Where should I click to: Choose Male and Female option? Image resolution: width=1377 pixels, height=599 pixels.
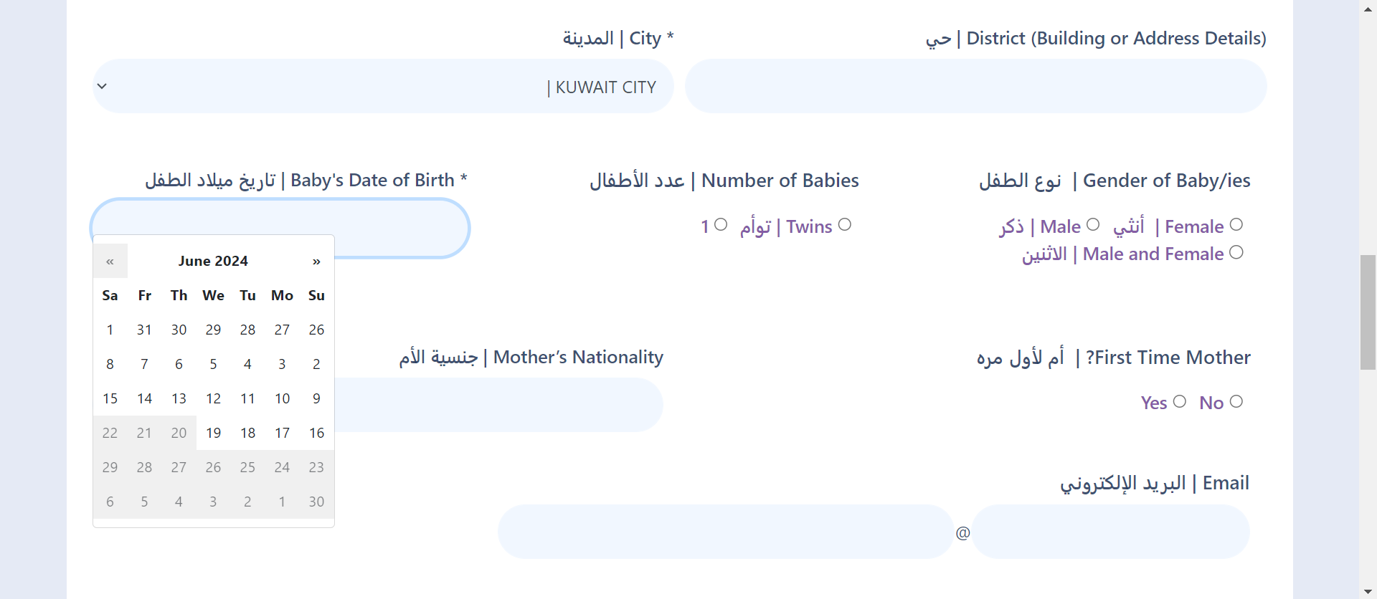tap(1236, 252)
